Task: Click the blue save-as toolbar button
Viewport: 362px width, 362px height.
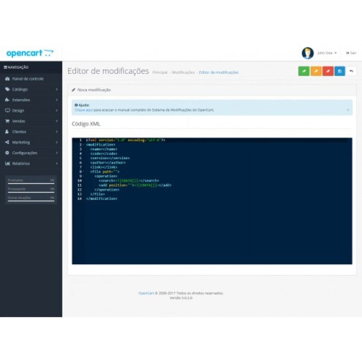Action: (340, 71)
